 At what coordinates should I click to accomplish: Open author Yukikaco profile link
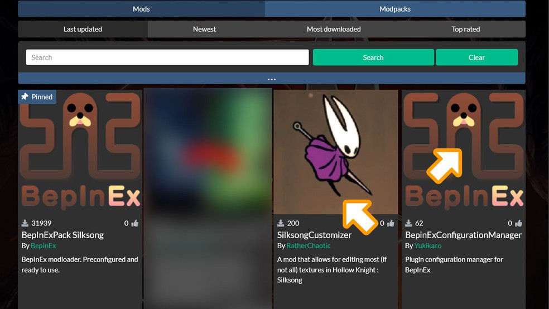click(x=427, y=245)
